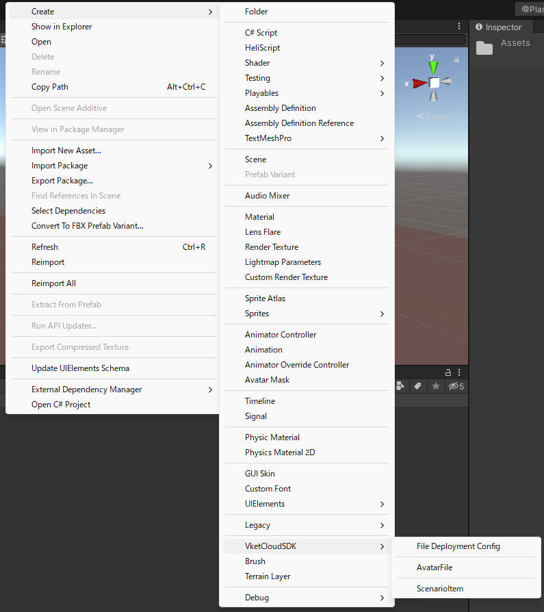Select File Deployment Config

coord(466,546)
